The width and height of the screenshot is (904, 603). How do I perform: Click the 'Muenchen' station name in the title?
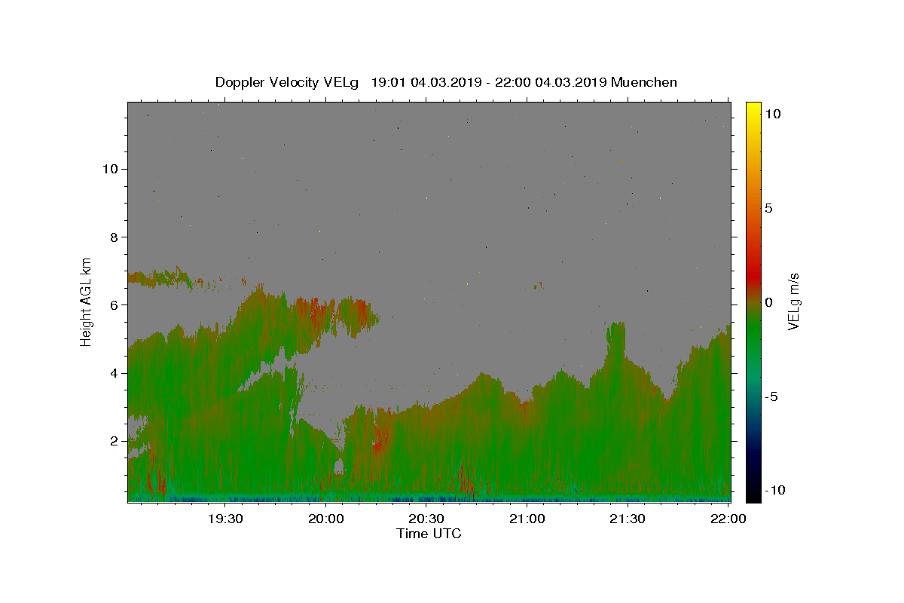[x=644, y=82]
